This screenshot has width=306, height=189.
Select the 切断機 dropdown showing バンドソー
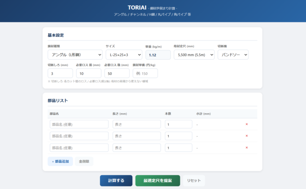(x=233, y=55)
